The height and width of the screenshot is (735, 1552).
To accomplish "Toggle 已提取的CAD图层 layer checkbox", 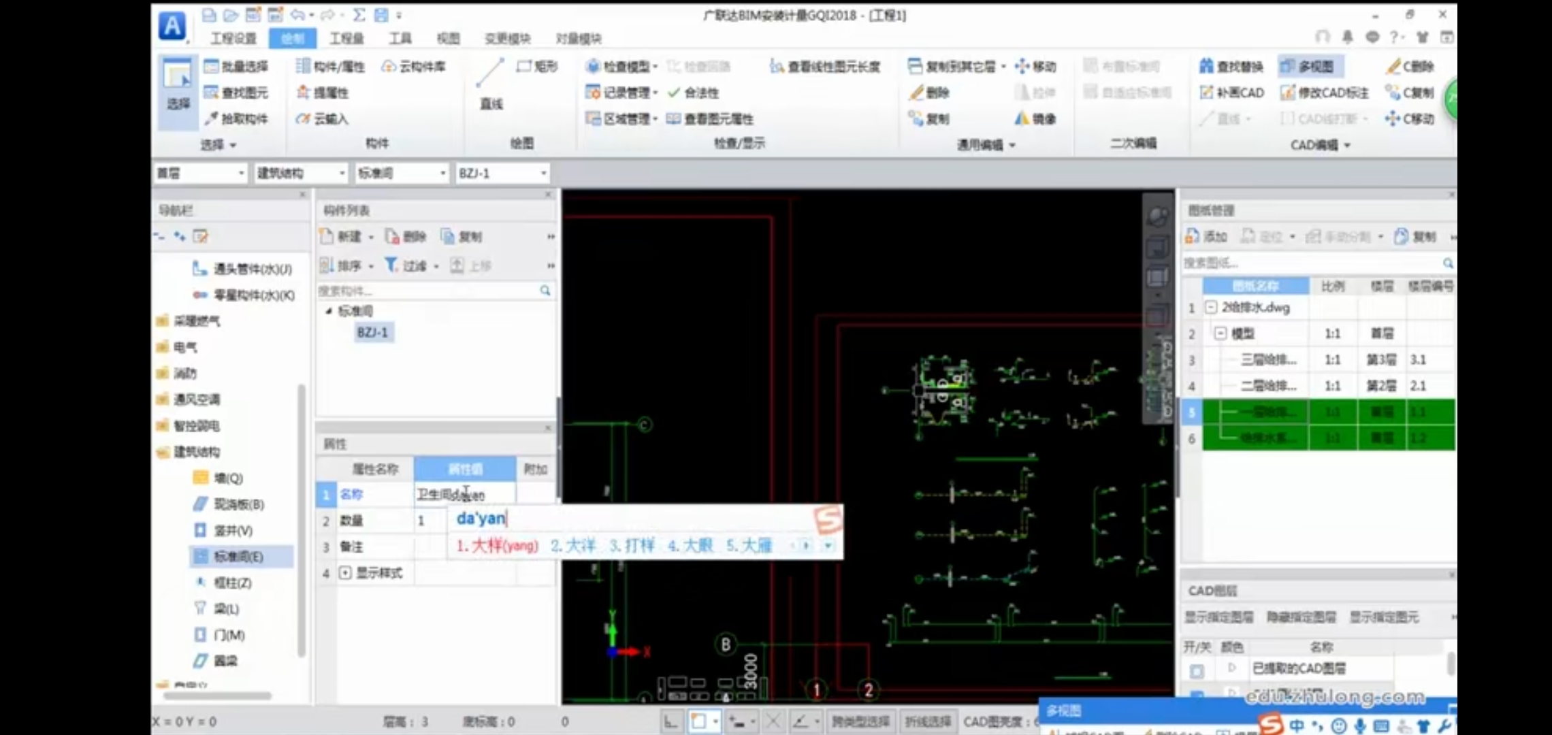I will (x=1196, y=670).
